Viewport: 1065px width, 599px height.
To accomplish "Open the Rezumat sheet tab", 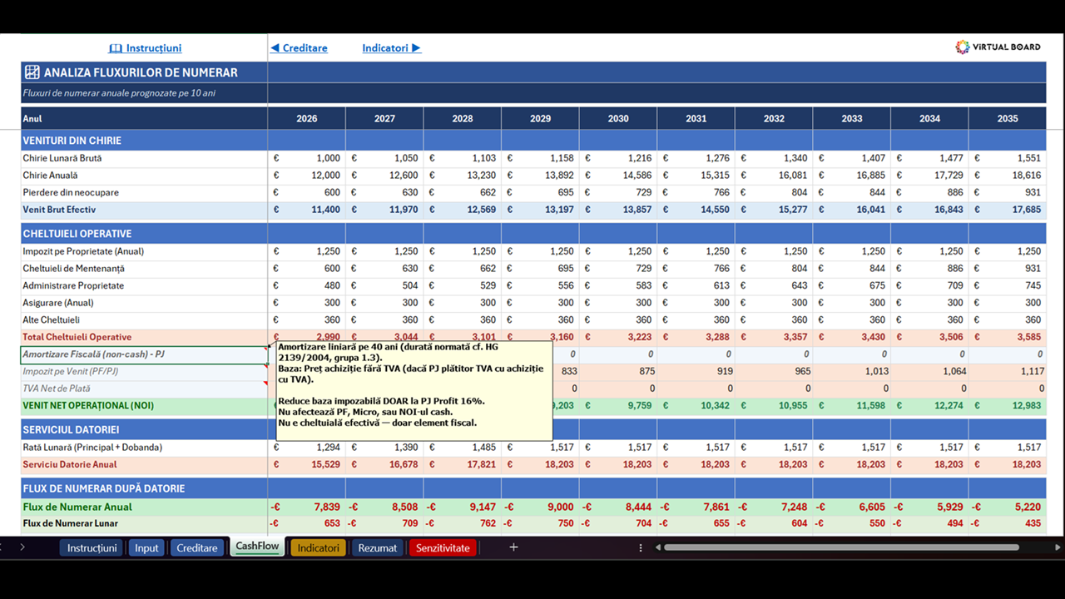I will (x=378, y=547).
